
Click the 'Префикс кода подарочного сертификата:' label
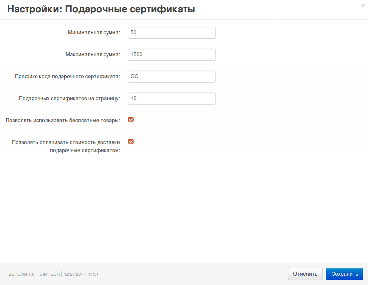coord(67,77)
